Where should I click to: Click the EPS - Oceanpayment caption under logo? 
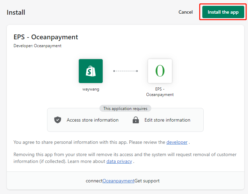point(160,92)
